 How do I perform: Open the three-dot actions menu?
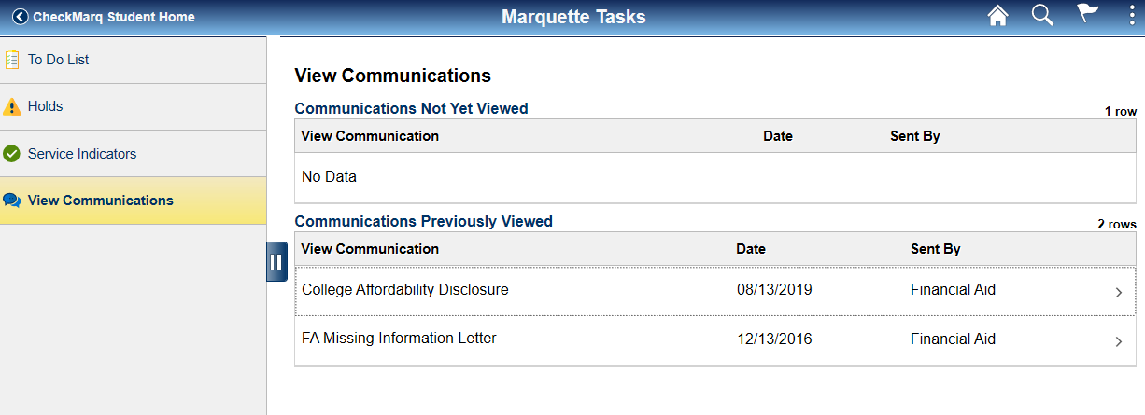(x=1132, y=16)
